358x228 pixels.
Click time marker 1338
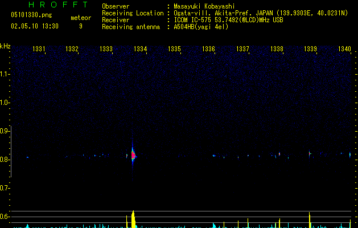coord(277,49)
